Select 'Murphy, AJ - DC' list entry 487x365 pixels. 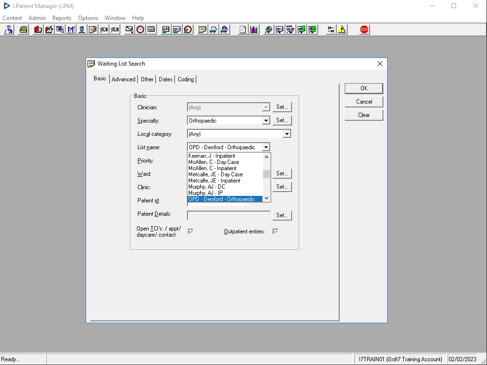tap(225, 187)
